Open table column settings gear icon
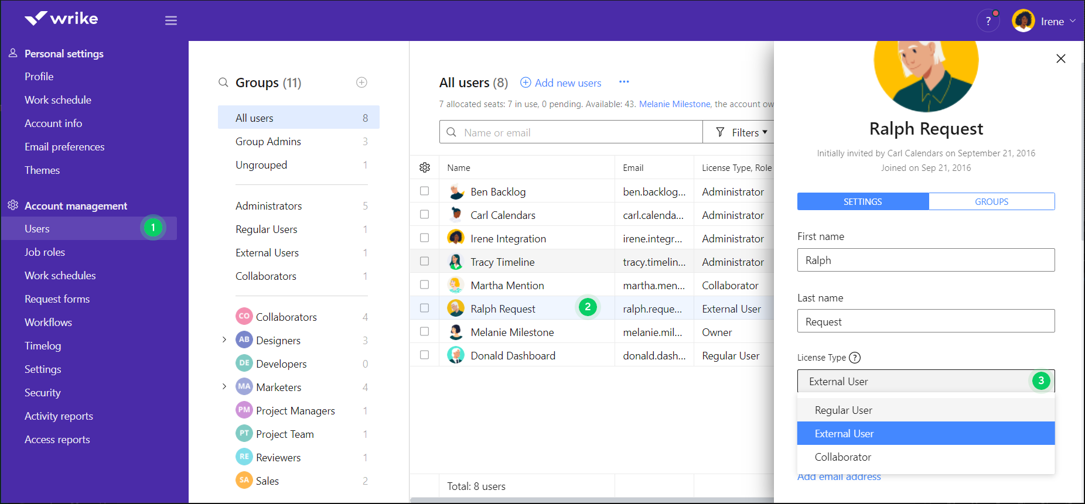Image resolution: width=1085 pixels, height=504 pixels. click(x=425, y=167)
